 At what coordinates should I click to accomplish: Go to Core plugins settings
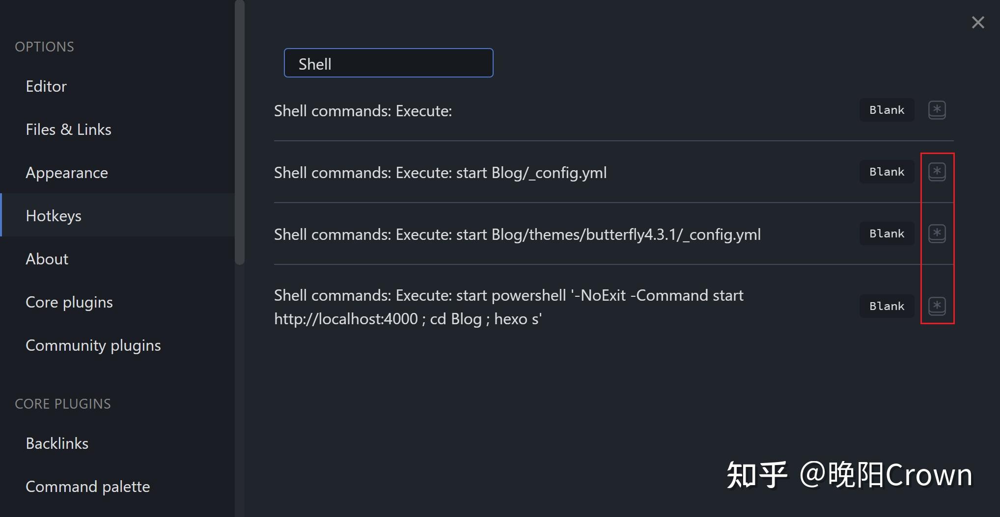point(69,302)
